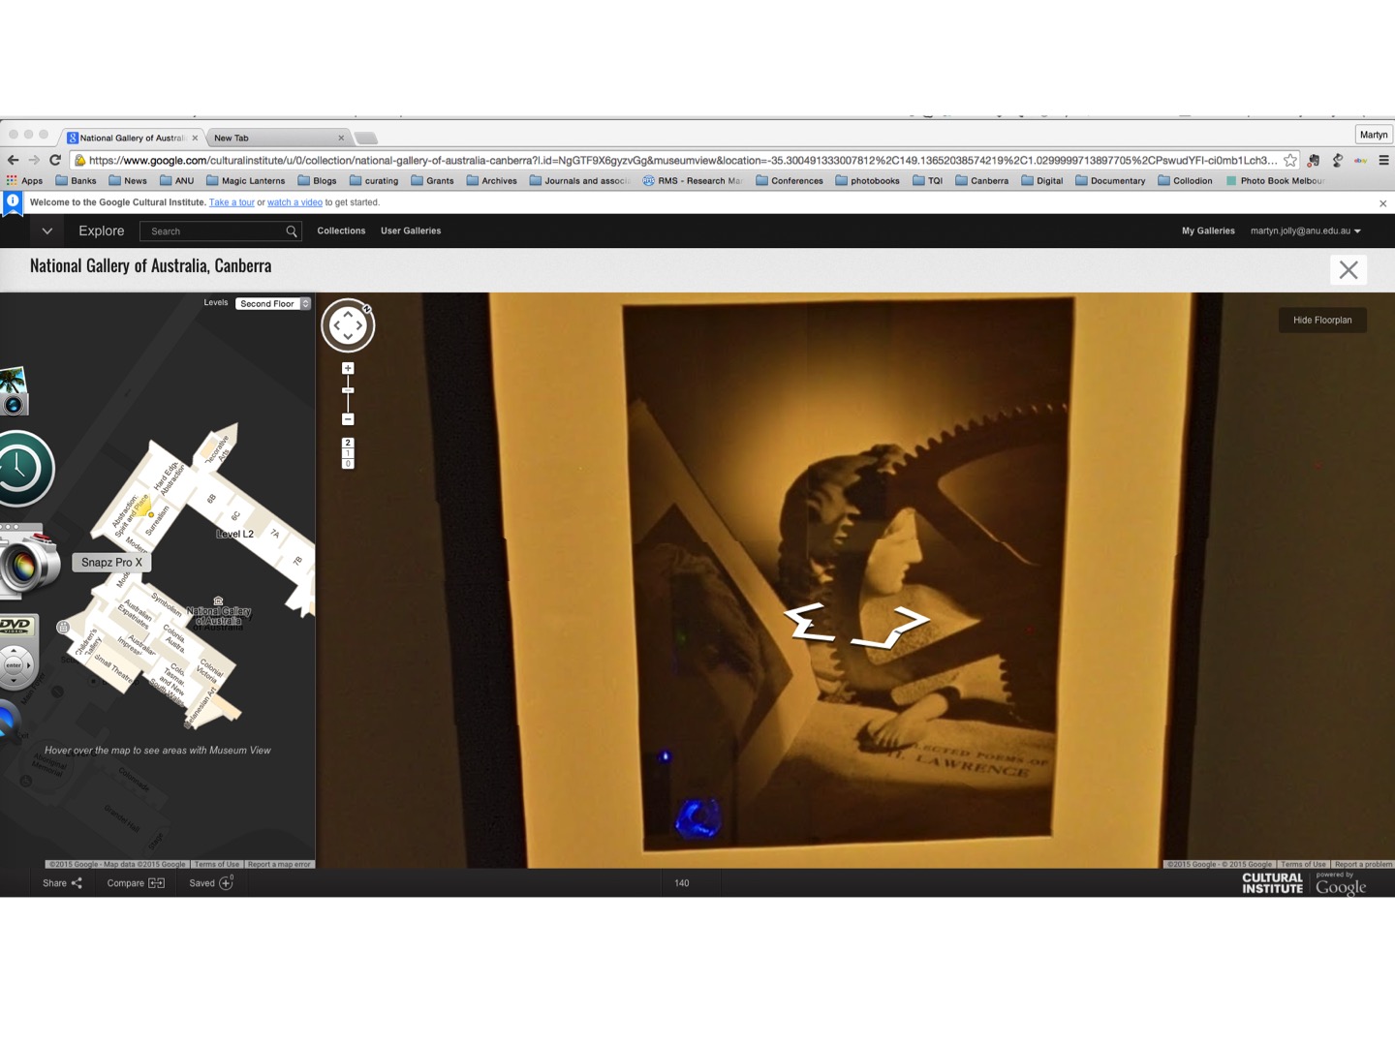Open the Levels Second Floor dropdown
The width and height of the screenshot is (1395, 1046).
pos(273,304)
